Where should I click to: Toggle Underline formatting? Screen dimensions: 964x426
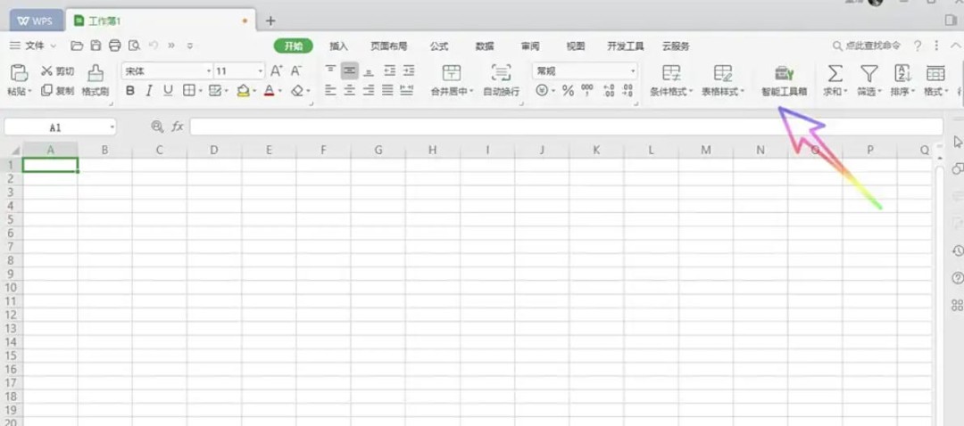[x=168, y=91]
